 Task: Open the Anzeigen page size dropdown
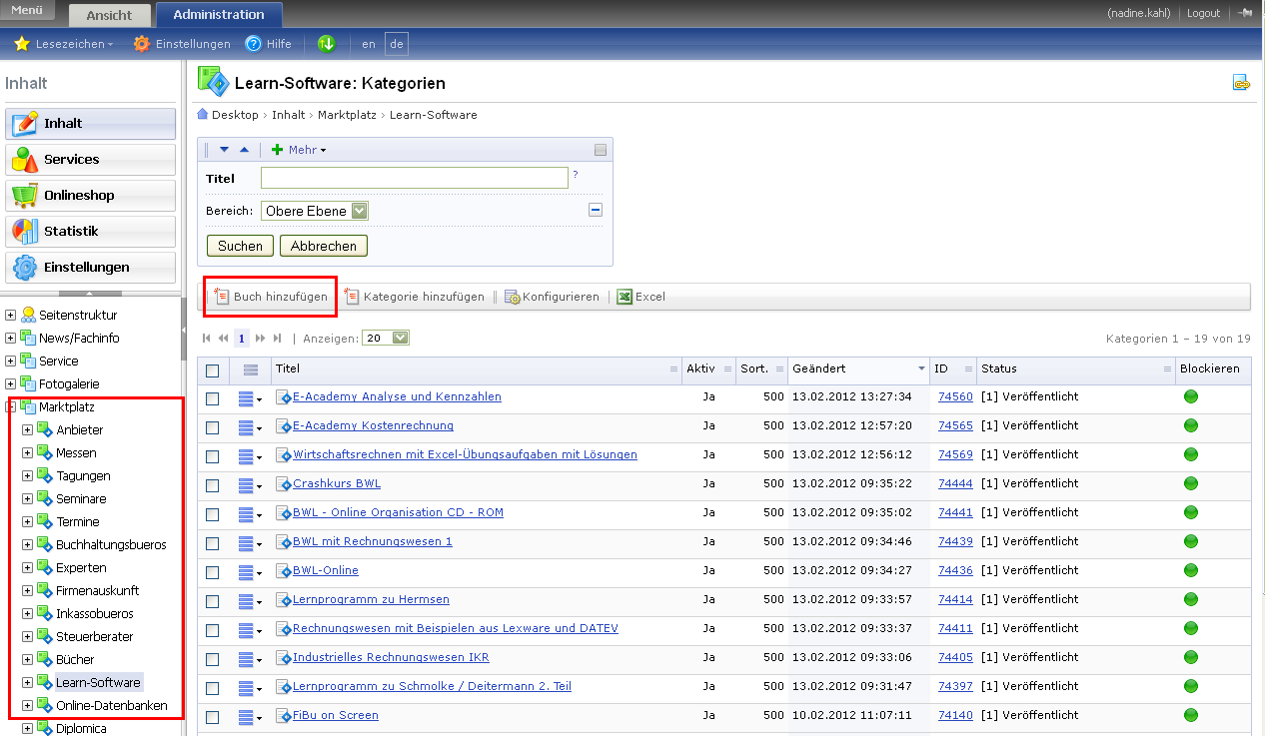click(x=386, y=339)
